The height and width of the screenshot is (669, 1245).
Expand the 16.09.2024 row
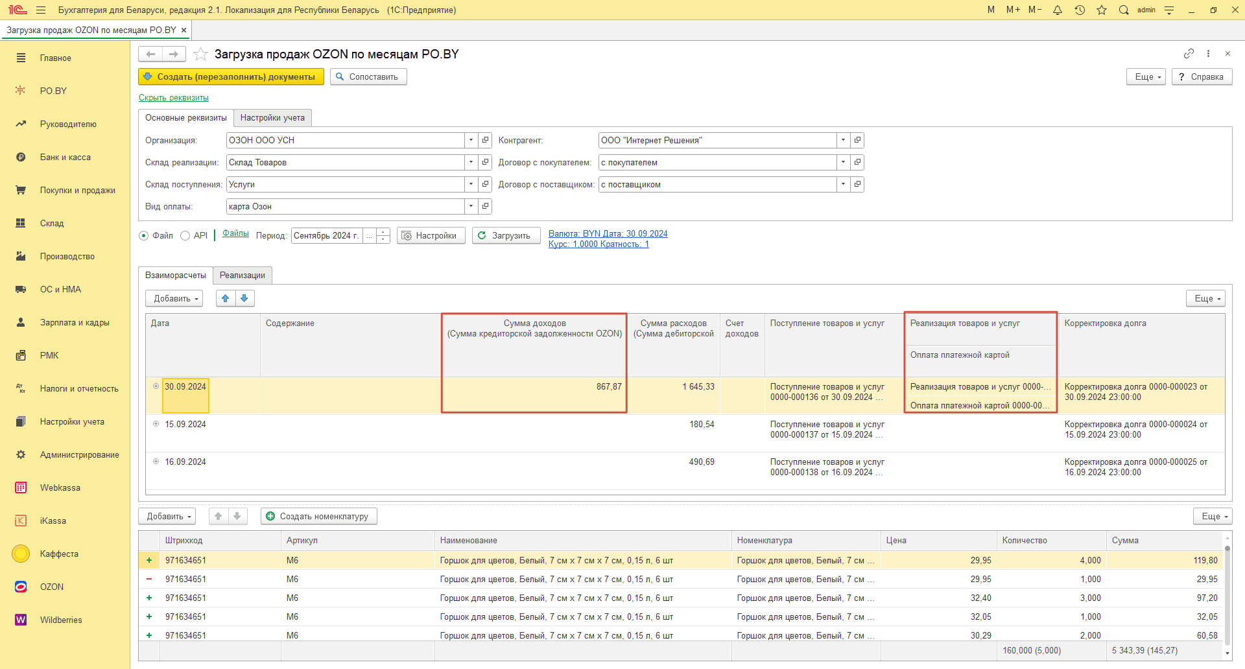pos(156,462)
